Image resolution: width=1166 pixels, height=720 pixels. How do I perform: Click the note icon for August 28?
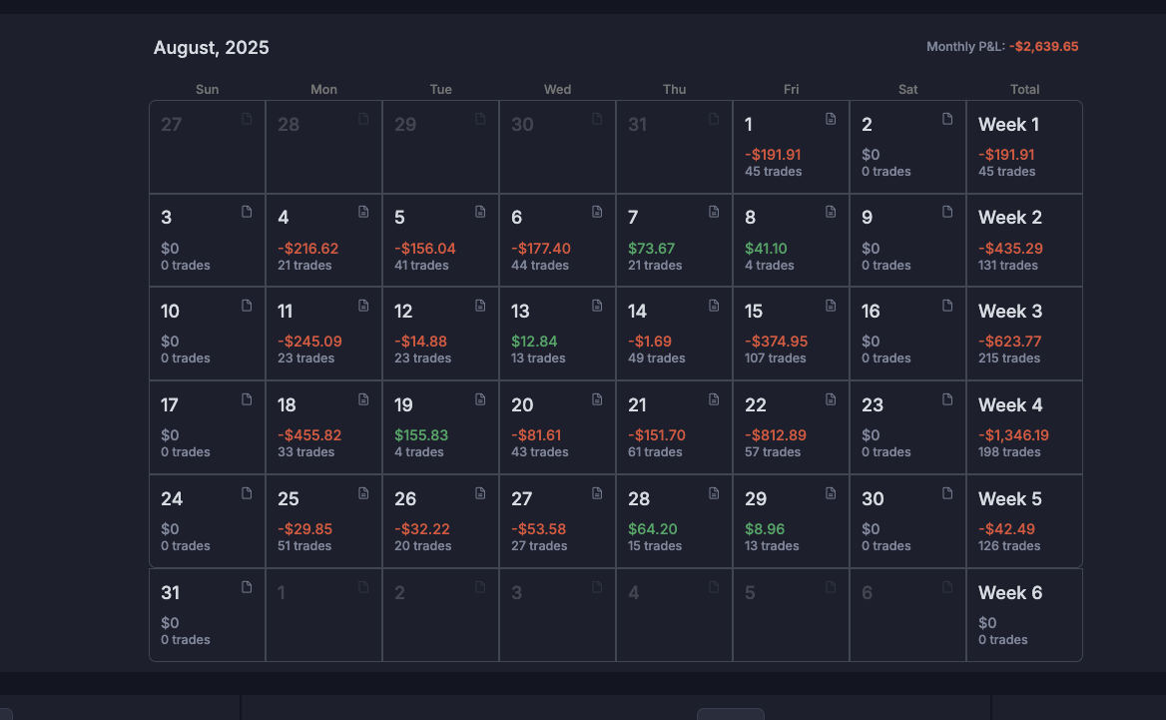(714, 493)
